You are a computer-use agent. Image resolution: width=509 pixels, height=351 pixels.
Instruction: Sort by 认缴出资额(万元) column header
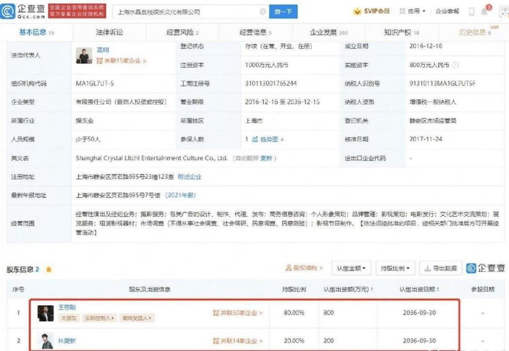pyautogui.click(x=348, y=290)
